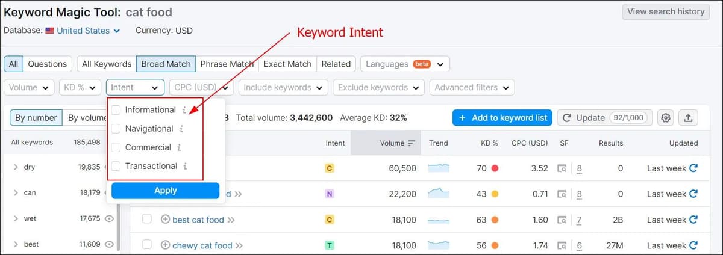Click the C intent badge in 60,500 row
723x255 pixels.
(329, 168)
